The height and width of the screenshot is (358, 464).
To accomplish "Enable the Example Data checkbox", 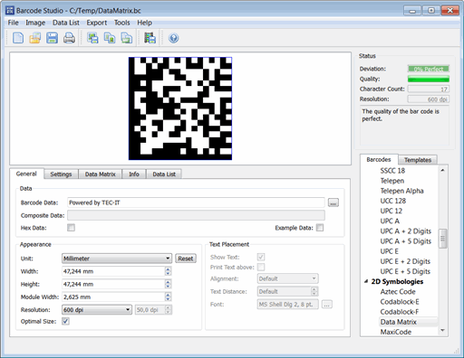I will (320, 228).
